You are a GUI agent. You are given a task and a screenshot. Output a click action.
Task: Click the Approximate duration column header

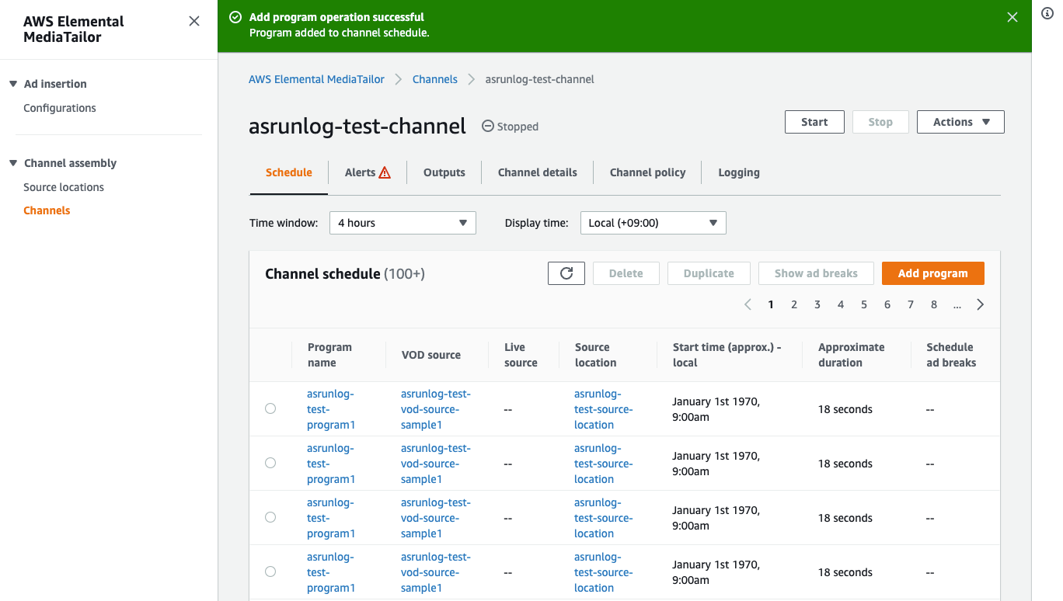(x=851, y=355)
